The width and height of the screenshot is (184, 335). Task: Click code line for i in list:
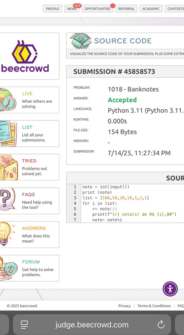[x=100, y=203]
